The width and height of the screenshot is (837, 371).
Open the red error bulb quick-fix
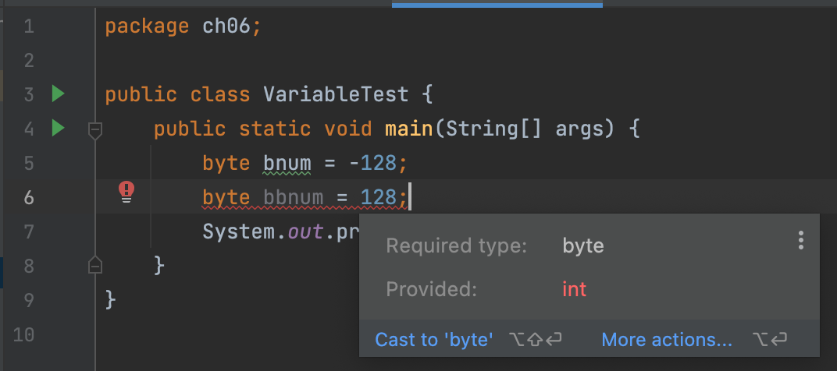tap(126, 192)
